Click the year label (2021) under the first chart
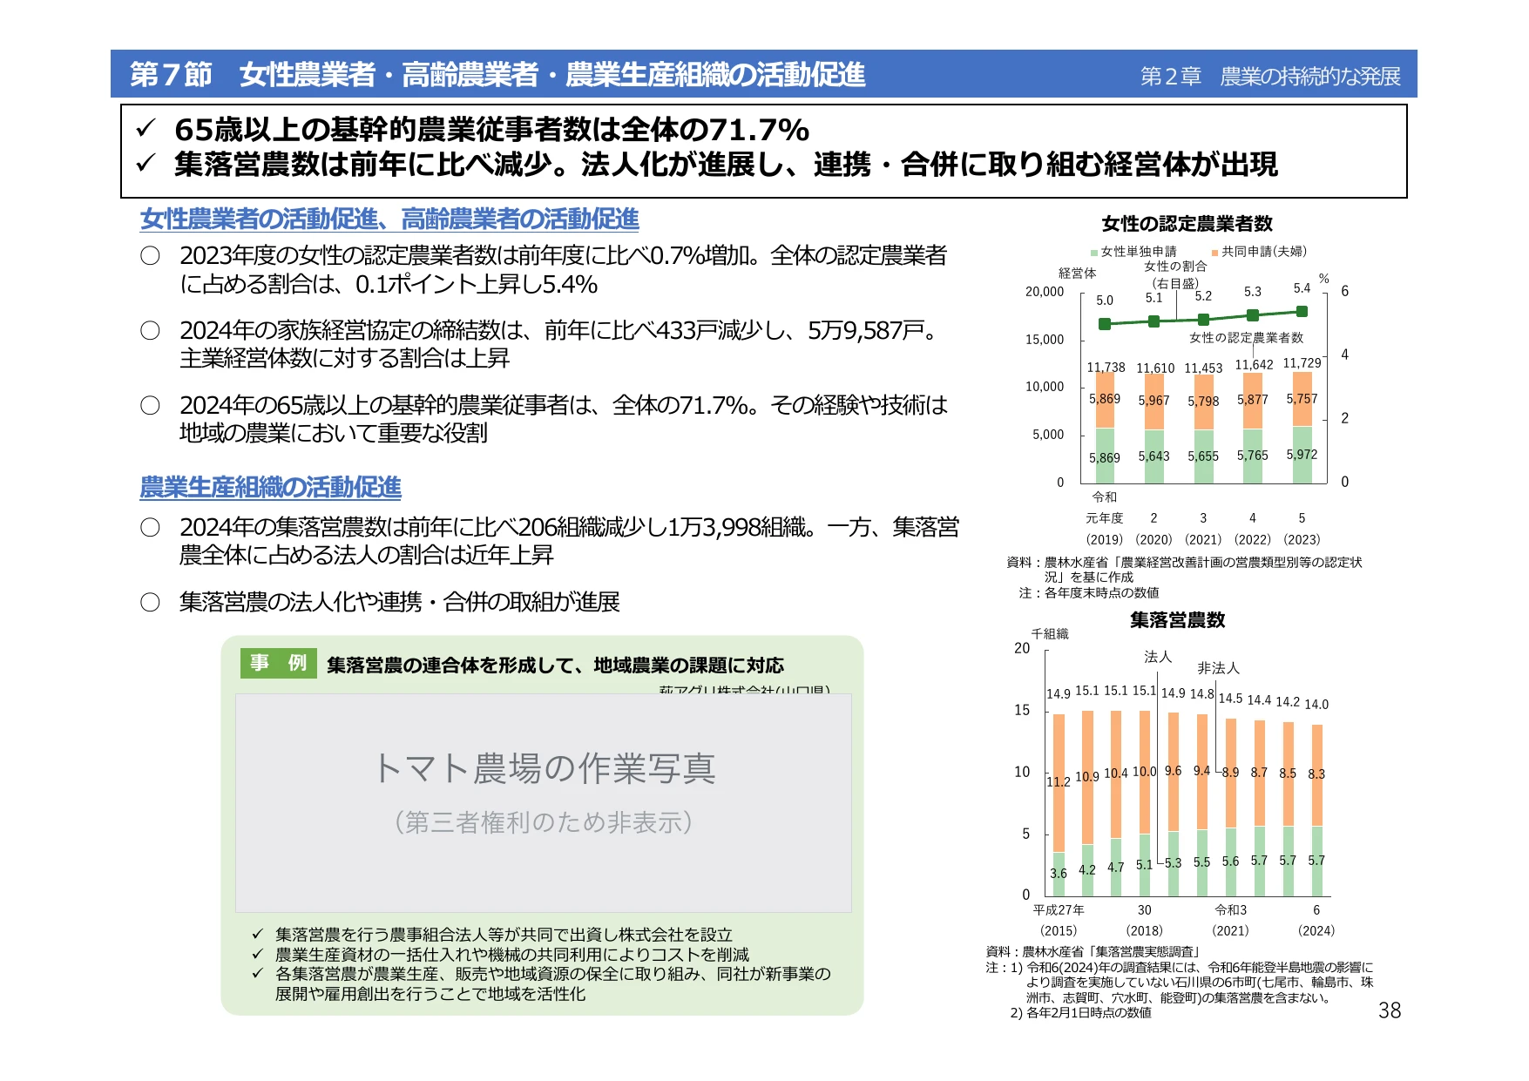Image resolution: width=1529 pixels, height=1081 pixels. 1203,540
